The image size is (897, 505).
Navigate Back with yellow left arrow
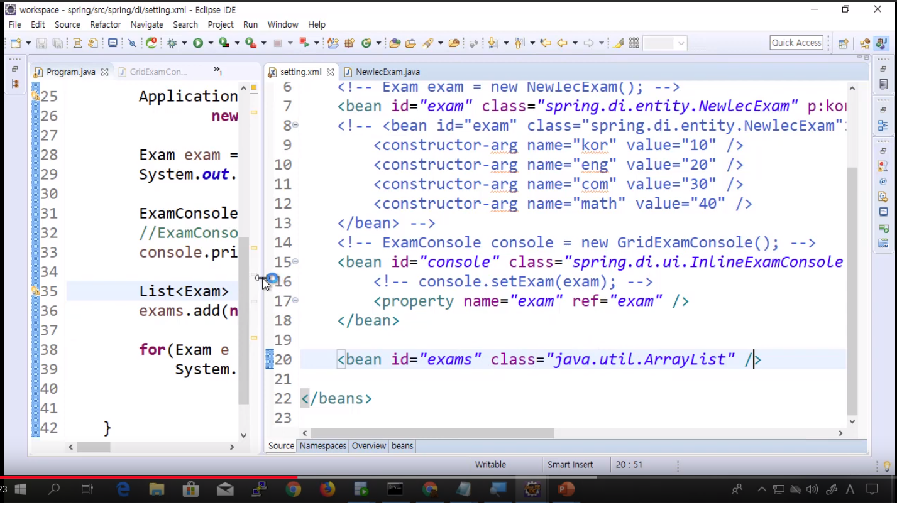(x=562, y=43)
